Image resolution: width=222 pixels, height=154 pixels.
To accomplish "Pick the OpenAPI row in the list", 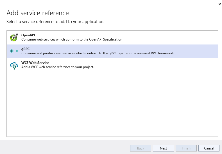I will (112, 37).
